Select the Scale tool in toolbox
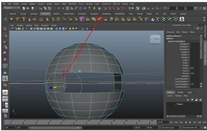Image resolution: width=207 pixels, height=131 pixels. [5, 59]
